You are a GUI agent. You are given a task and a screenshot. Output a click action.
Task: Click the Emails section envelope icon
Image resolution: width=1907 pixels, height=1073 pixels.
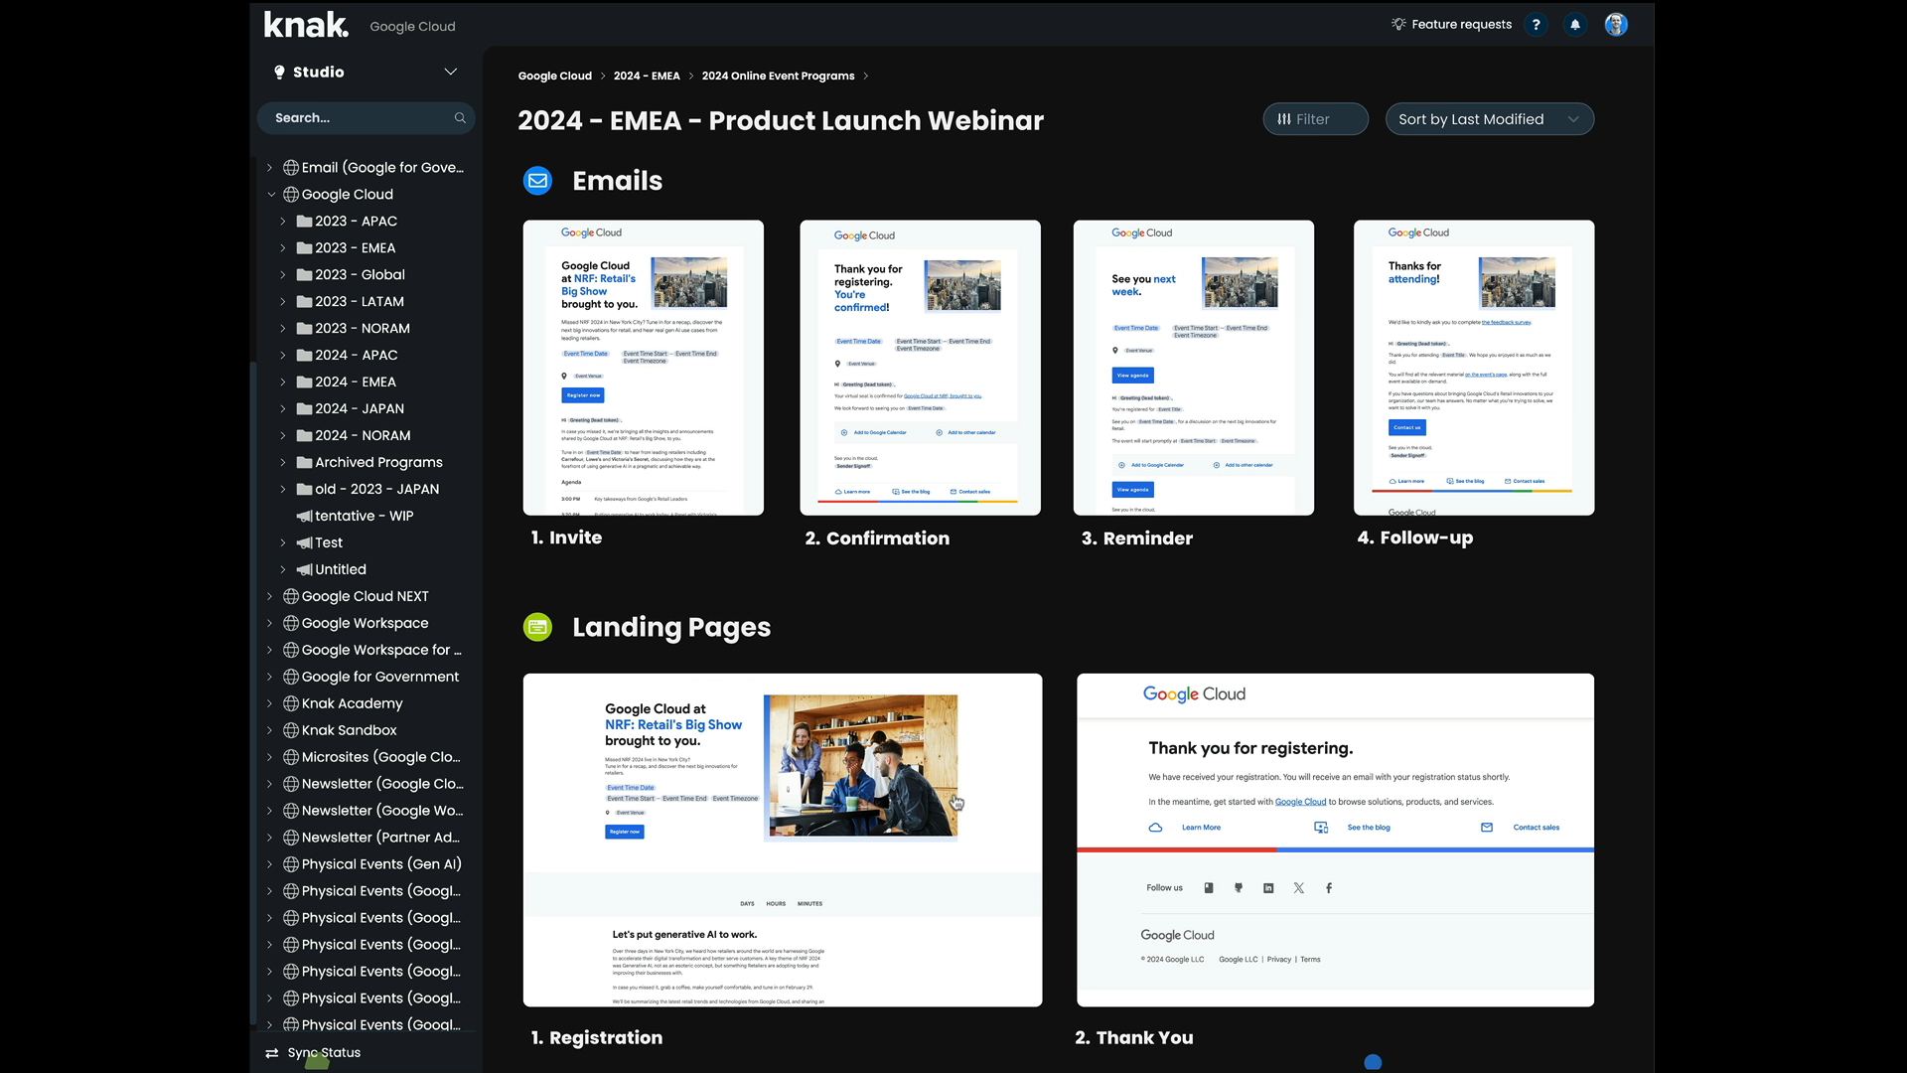click(537, 181)
